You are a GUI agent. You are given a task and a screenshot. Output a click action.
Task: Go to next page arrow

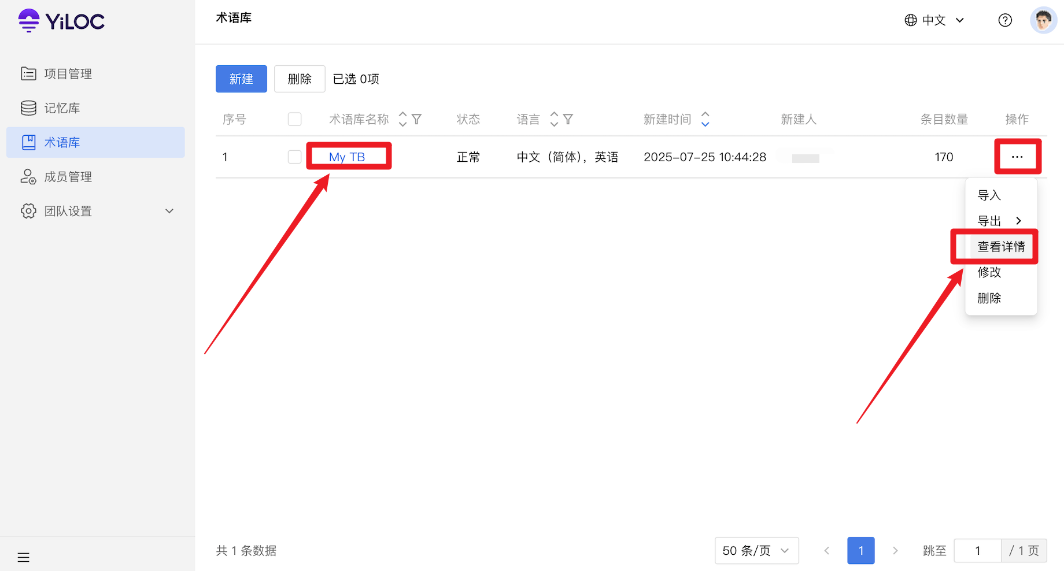click(895, 551)
